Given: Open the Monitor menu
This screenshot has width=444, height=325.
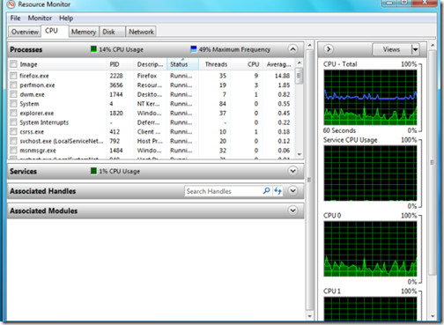Looking at the screenshot, I should pyautogui.click(x=40, y=18).
